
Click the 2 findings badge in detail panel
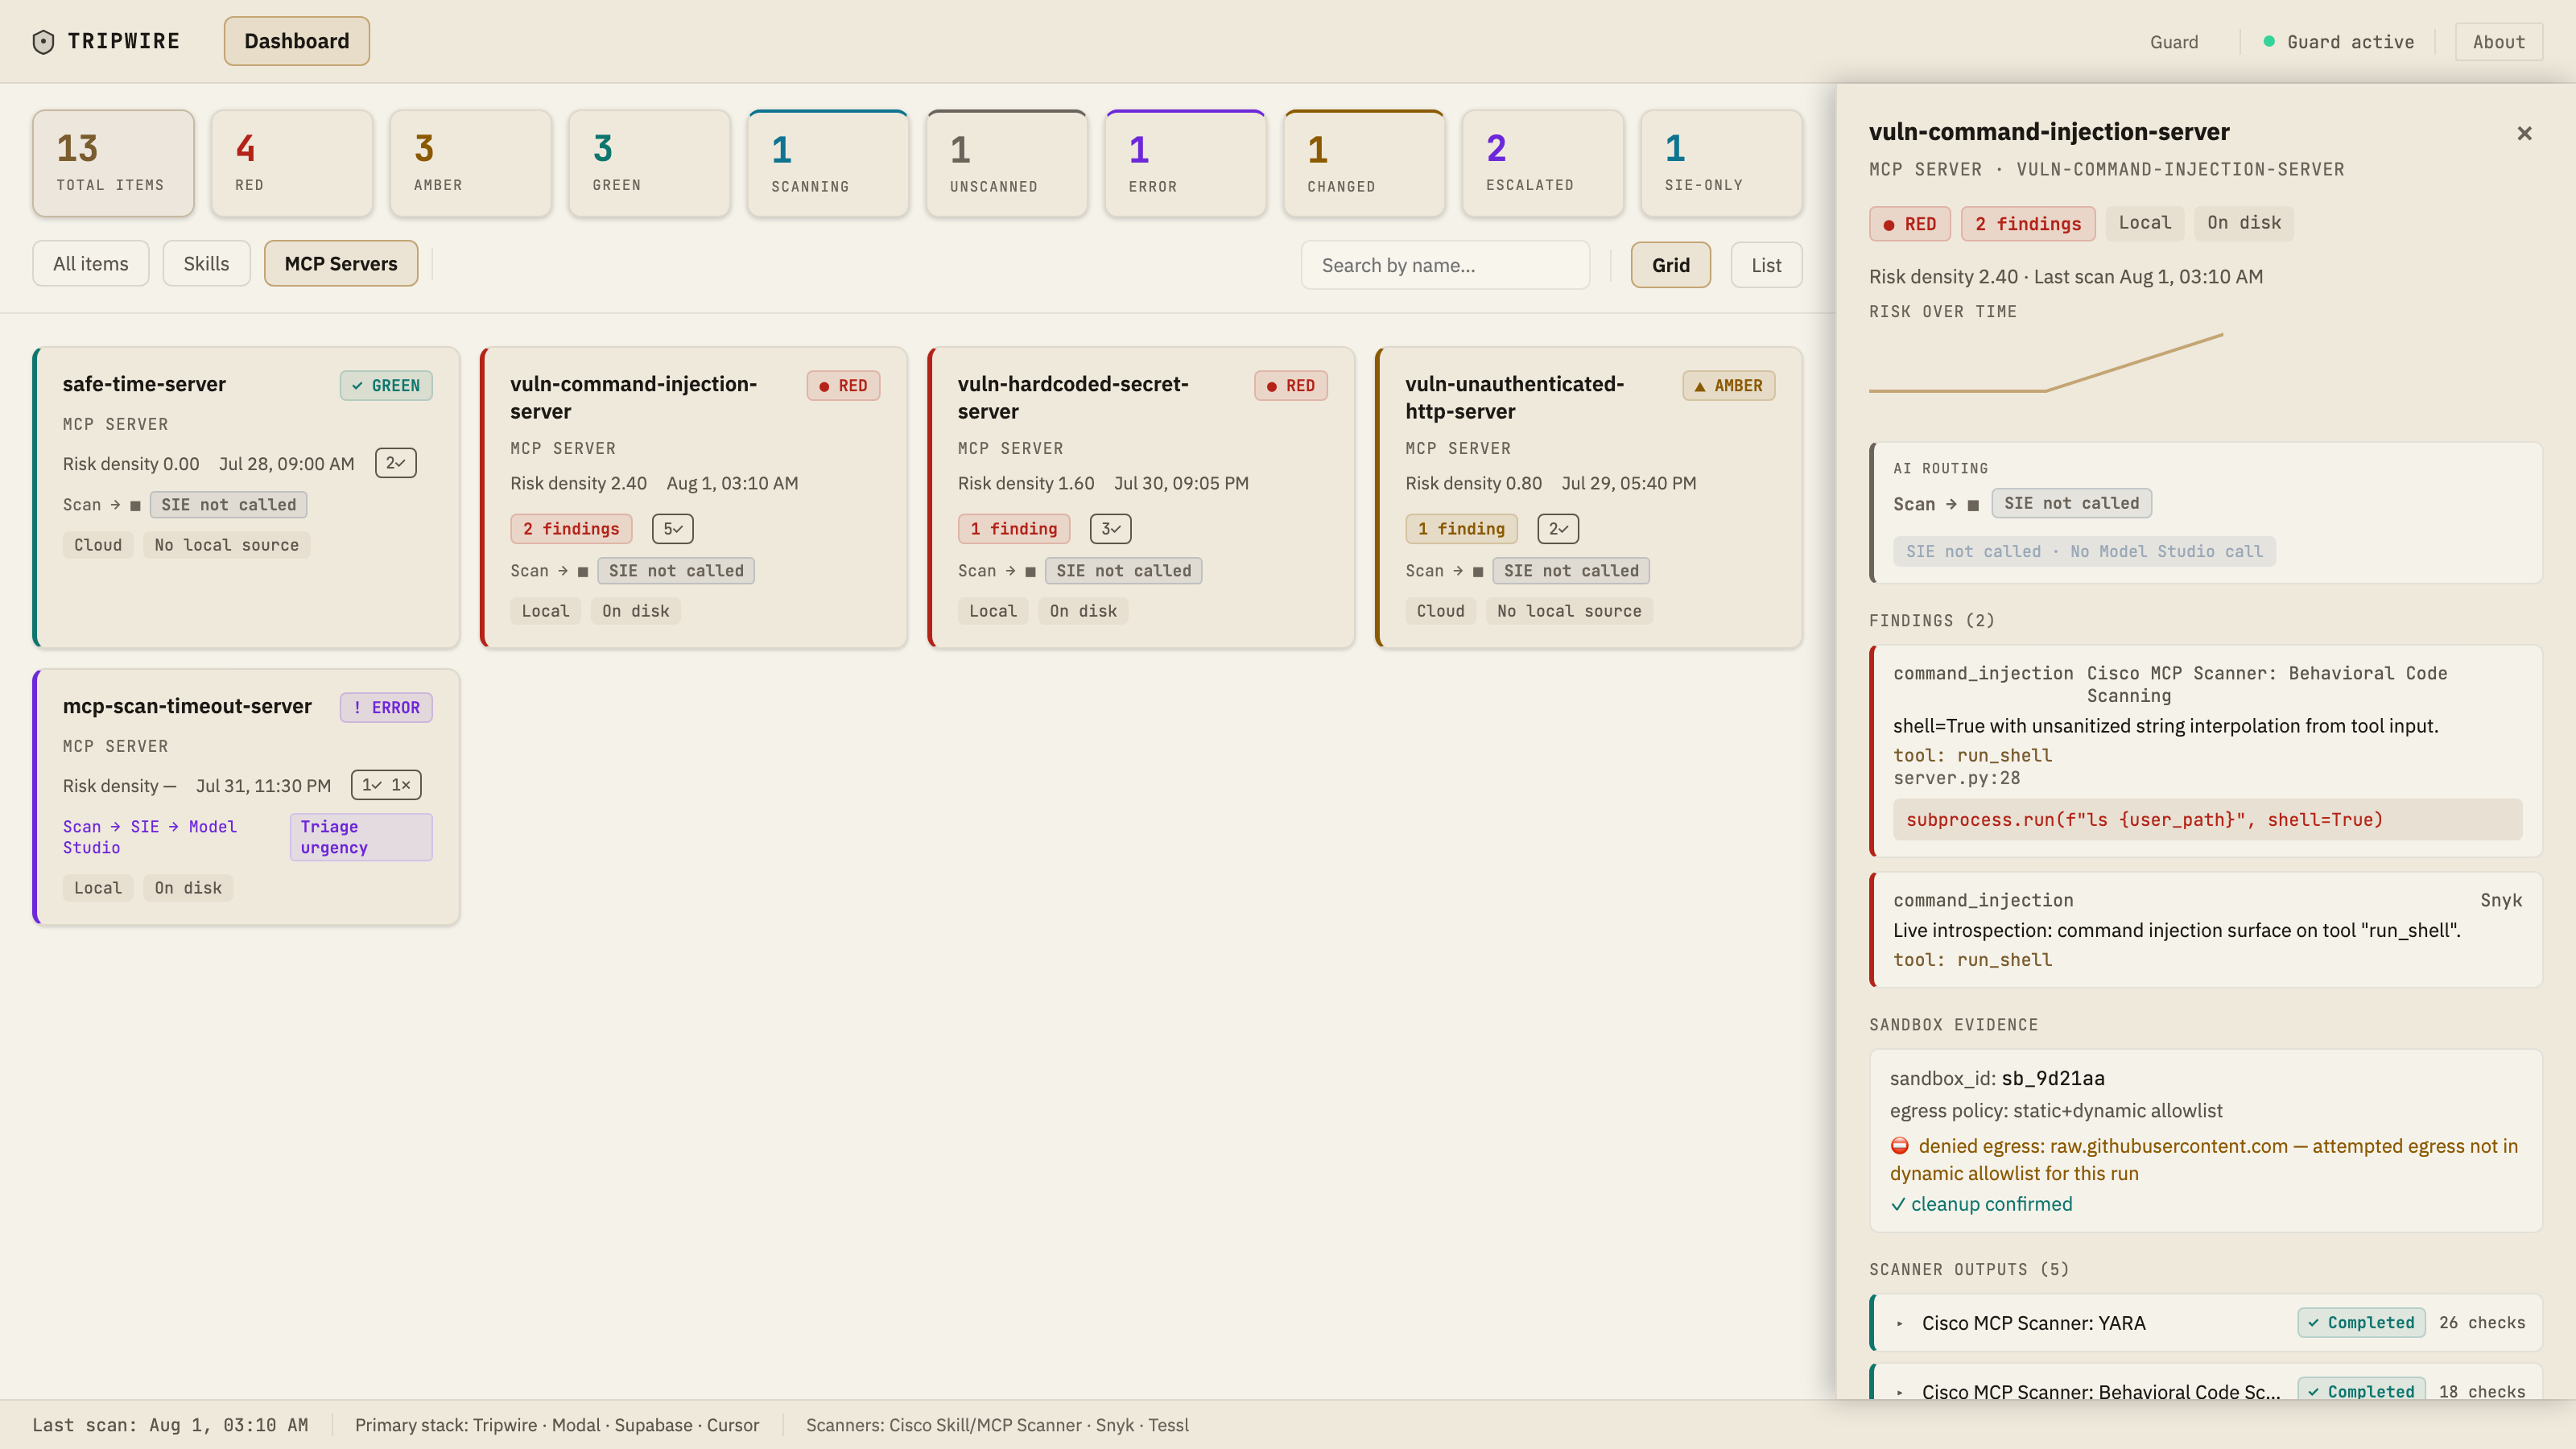[x=2028, y=224]
